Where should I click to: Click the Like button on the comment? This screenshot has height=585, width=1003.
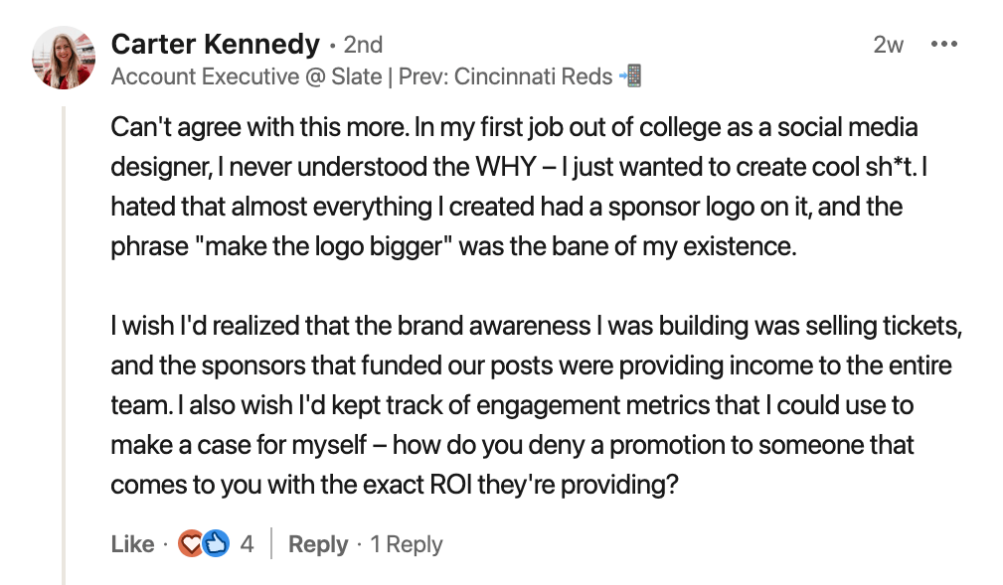[x=132, y=544]
